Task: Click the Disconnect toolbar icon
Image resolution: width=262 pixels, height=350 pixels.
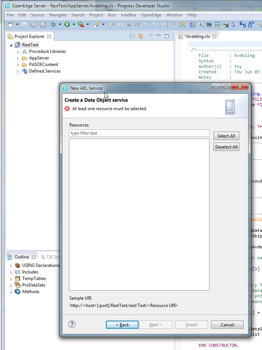Action: click(x=137, y=24)
